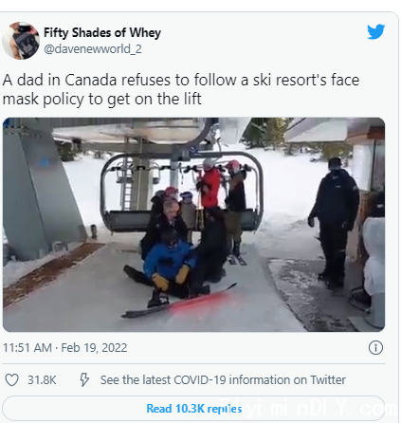Read 10.3K replies button
401x423 pixels.
193,409
